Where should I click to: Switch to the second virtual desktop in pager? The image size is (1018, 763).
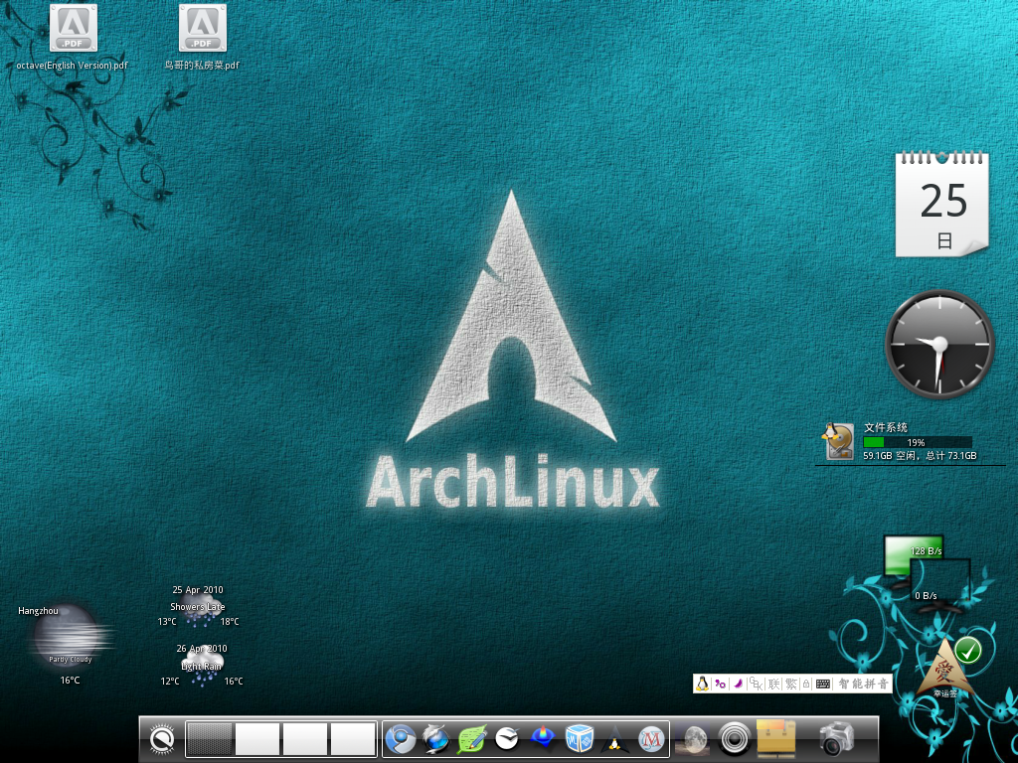257,738
